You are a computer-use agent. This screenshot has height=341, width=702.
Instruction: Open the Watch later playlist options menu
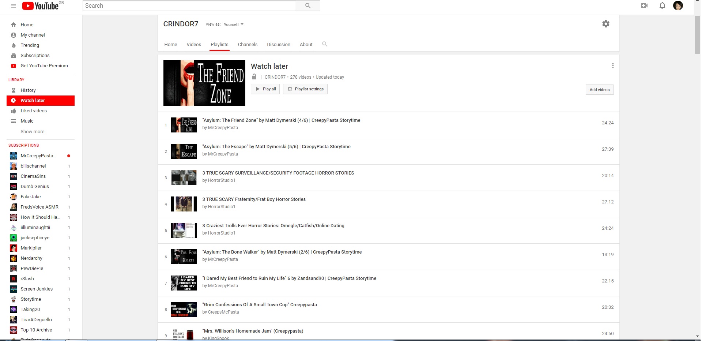tap(613, 66)
